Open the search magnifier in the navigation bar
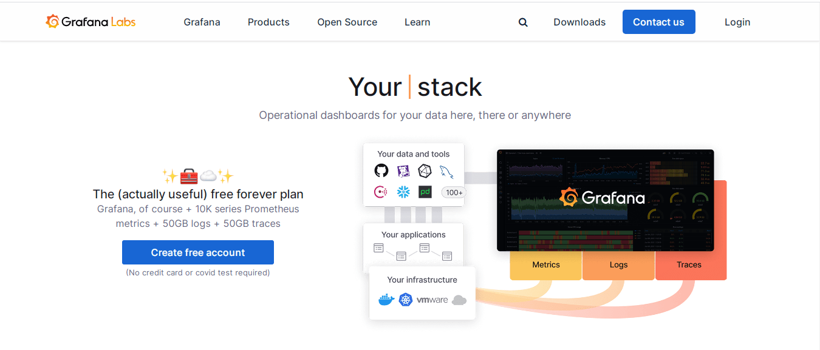Screen dimensions: 820x350 click(522, 22)
